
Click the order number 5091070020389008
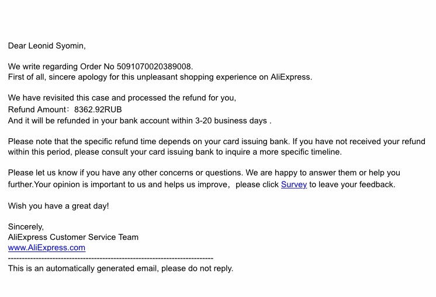pyautogui.click(x=154, y=67)
